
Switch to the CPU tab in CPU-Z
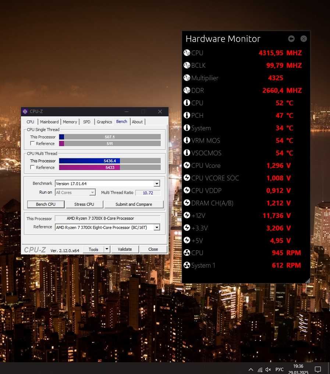(30, 121)
